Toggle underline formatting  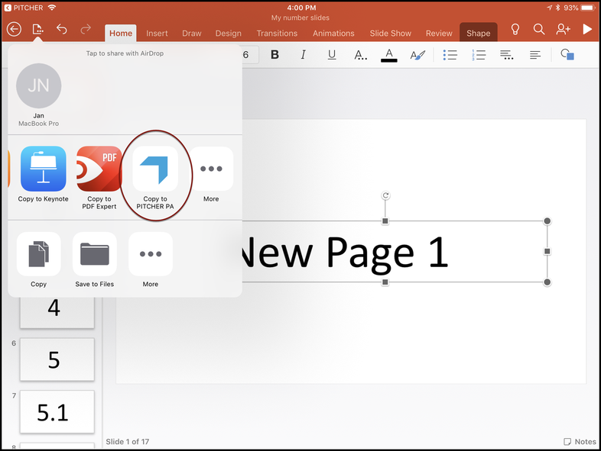[331, 55]
